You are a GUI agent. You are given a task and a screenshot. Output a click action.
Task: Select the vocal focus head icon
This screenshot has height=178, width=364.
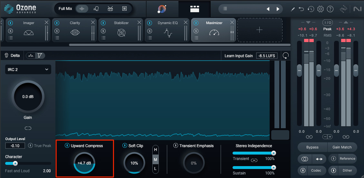(96, 9)
